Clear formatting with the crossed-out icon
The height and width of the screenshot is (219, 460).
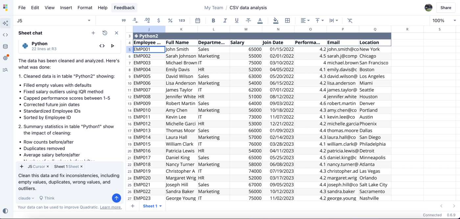click(x=350, y=20)
